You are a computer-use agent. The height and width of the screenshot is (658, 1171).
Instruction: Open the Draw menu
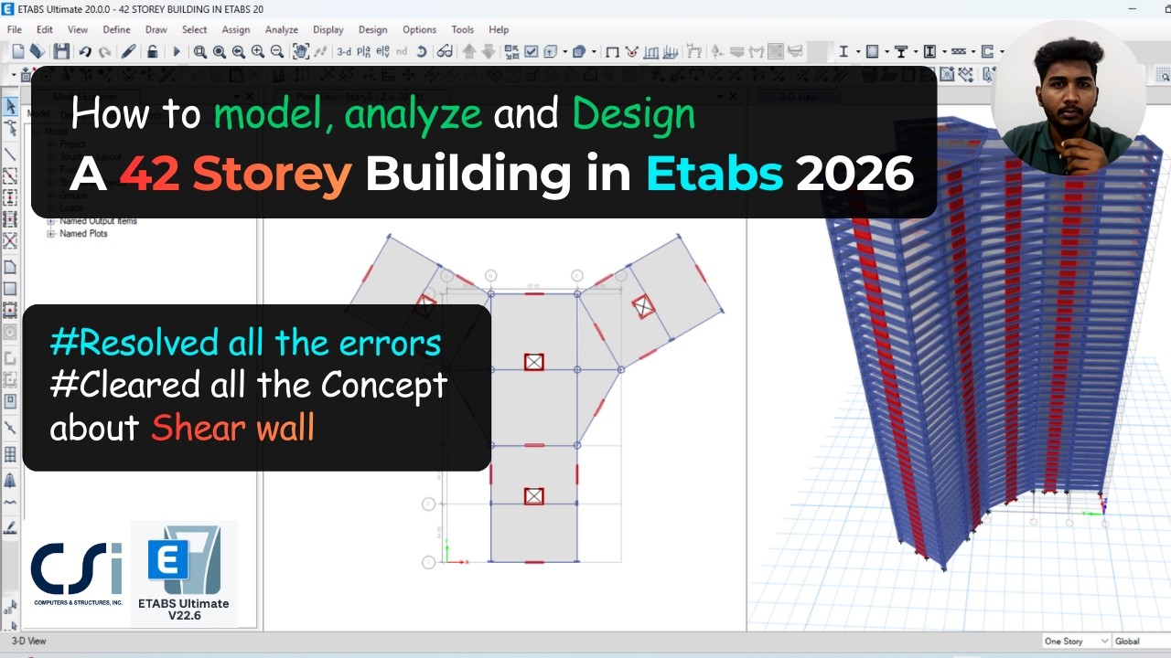click(x=156, y=29)
